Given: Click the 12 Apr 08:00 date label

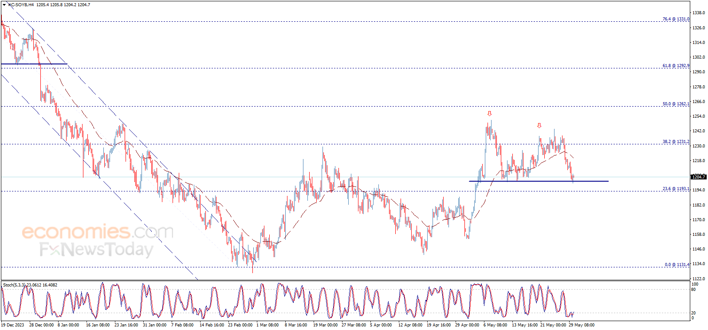Looking at the screenshot, I should [410, 325].
